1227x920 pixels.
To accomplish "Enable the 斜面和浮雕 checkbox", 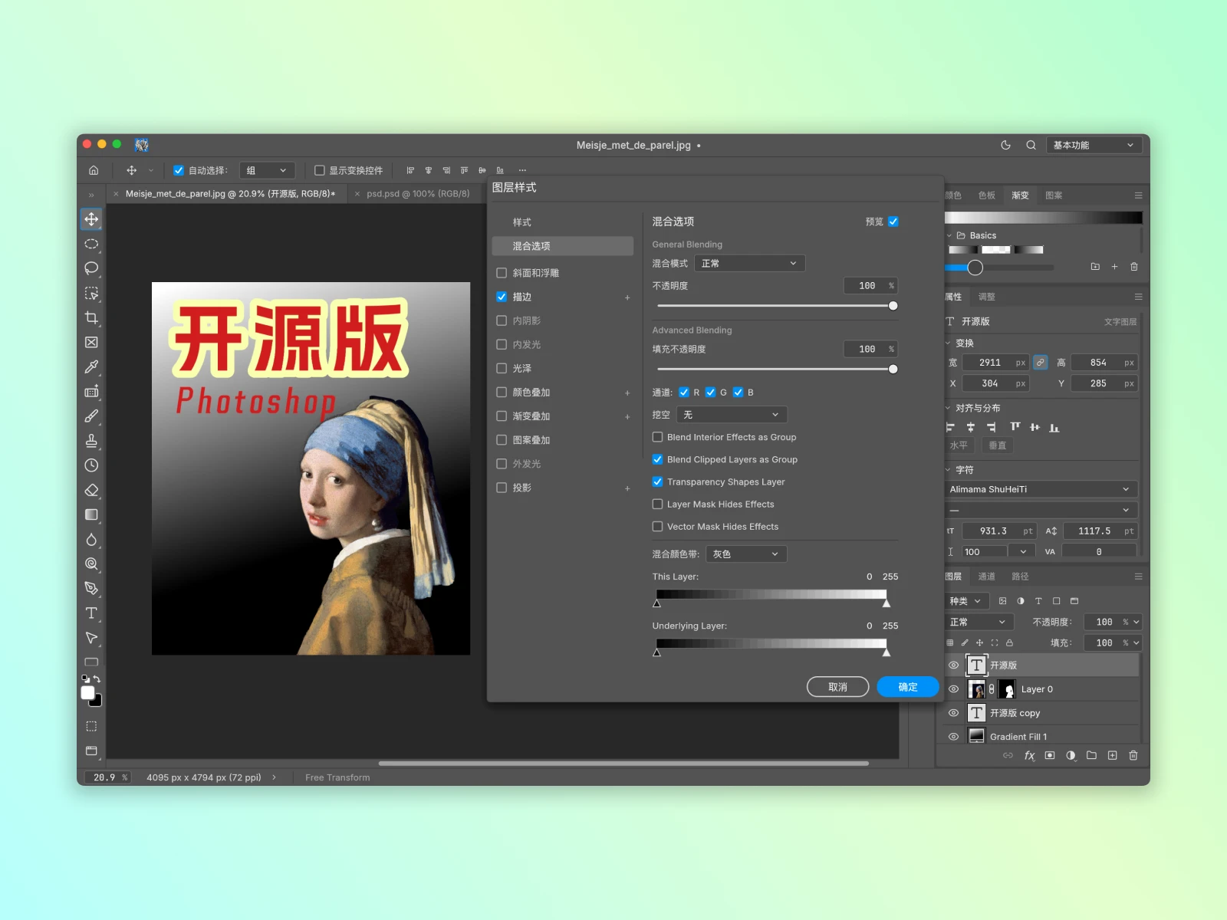I will click(502, 273).
